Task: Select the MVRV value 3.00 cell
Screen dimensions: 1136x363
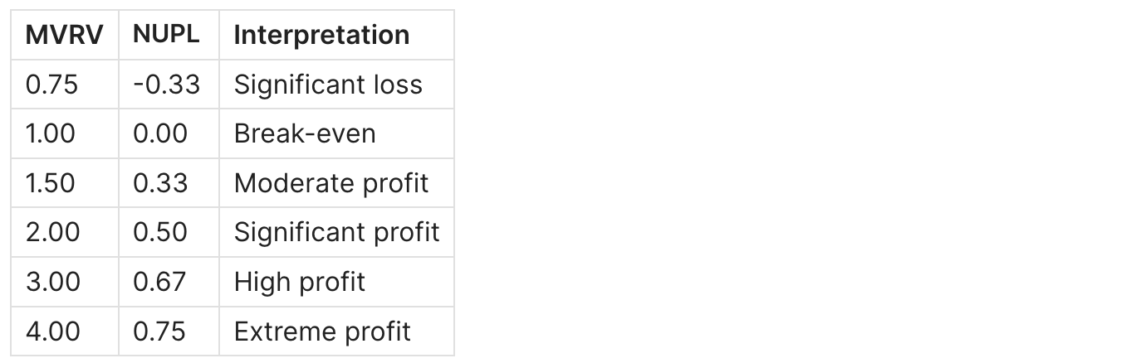Action: [x=53, y=282]
